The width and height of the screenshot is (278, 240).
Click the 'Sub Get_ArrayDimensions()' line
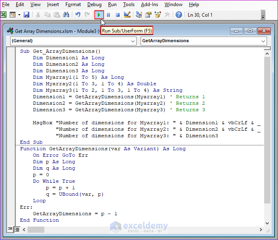click(60, 51)
